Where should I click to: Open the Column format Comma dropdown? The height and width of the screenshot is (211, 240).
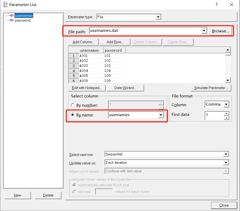(226, 104)
